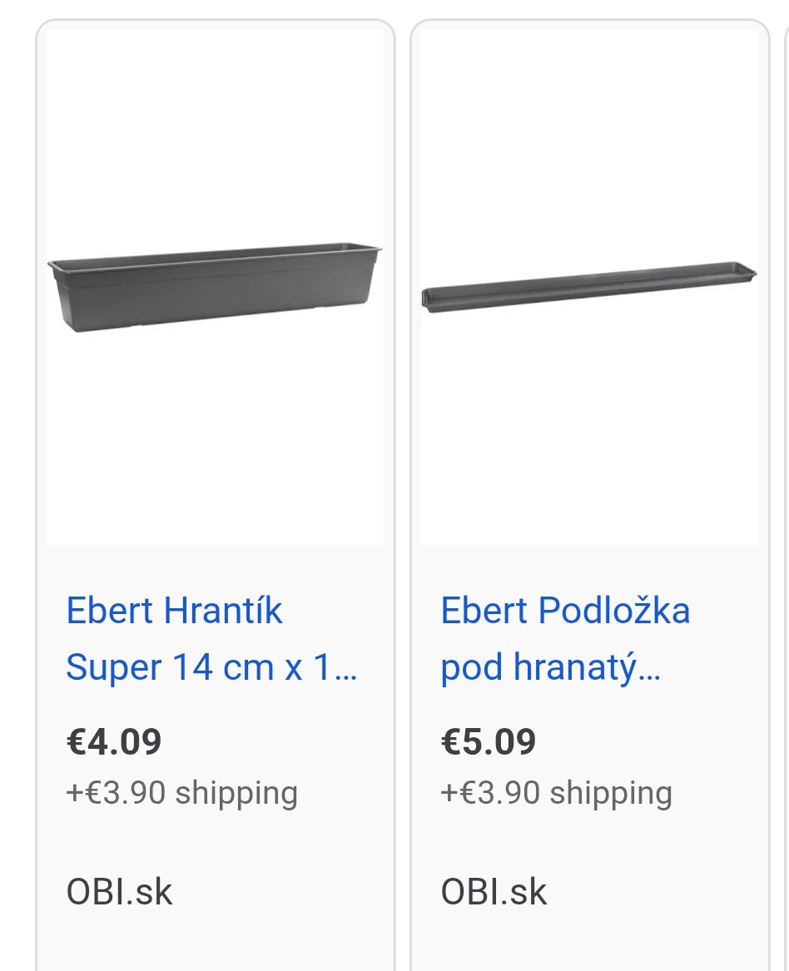Open the "Ebert Podložka" product title link
This screenshot has height=971, width=789.
[565, 611]
